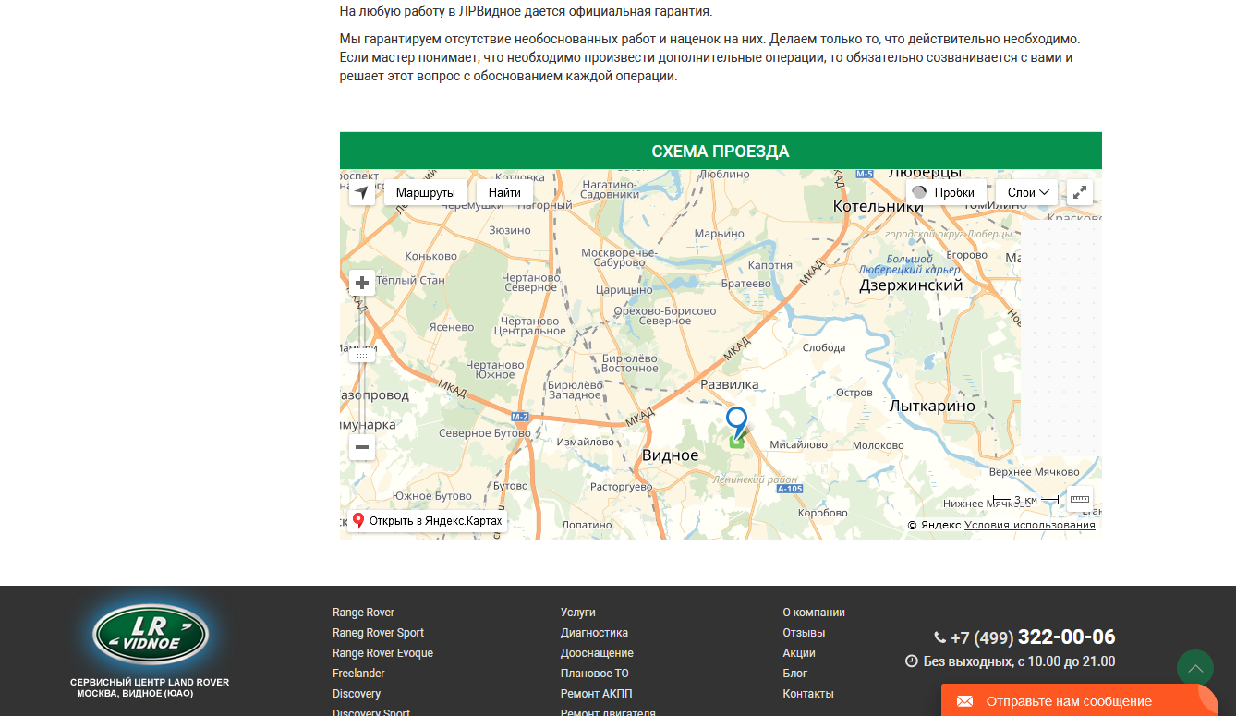This screenshot has width=1236, height=716.
Task: Open the Блог footer link
Action: click(794, 674)
